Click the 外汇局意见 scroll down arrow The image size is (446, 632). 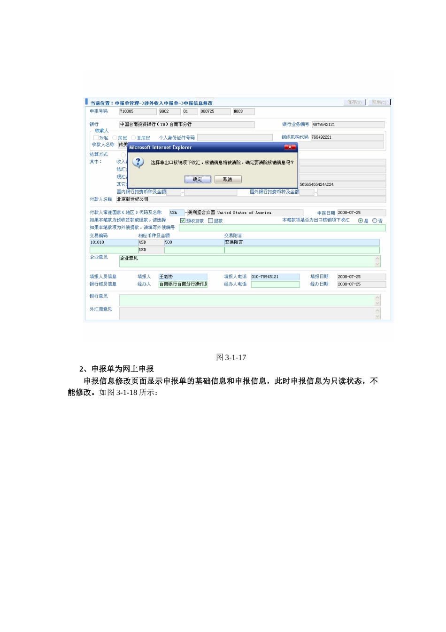tap(377, 316)
